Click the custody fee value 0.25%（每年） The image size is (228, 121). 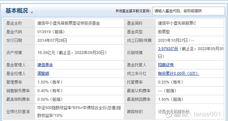coord(171,82)
